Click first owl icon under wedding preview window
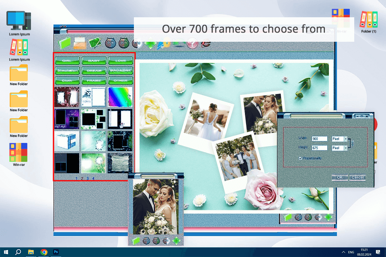The height and width of the screenshot is (257, 386). (x=146, y=241)
